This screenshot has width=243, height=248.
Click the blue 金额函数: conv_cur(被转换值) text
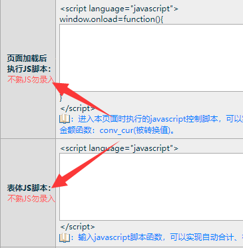pyautogui.click(x=117, y=130)
